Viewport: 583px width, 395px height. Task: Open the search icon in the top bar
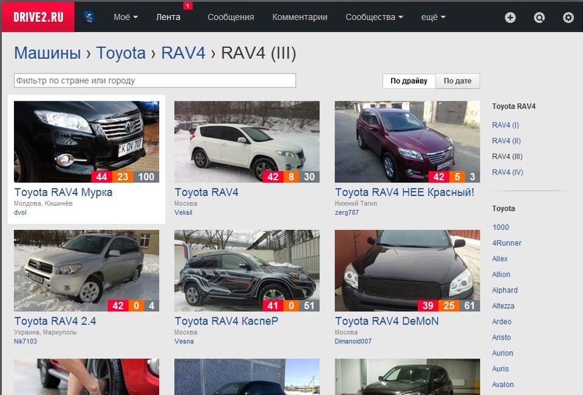(539, 18)
